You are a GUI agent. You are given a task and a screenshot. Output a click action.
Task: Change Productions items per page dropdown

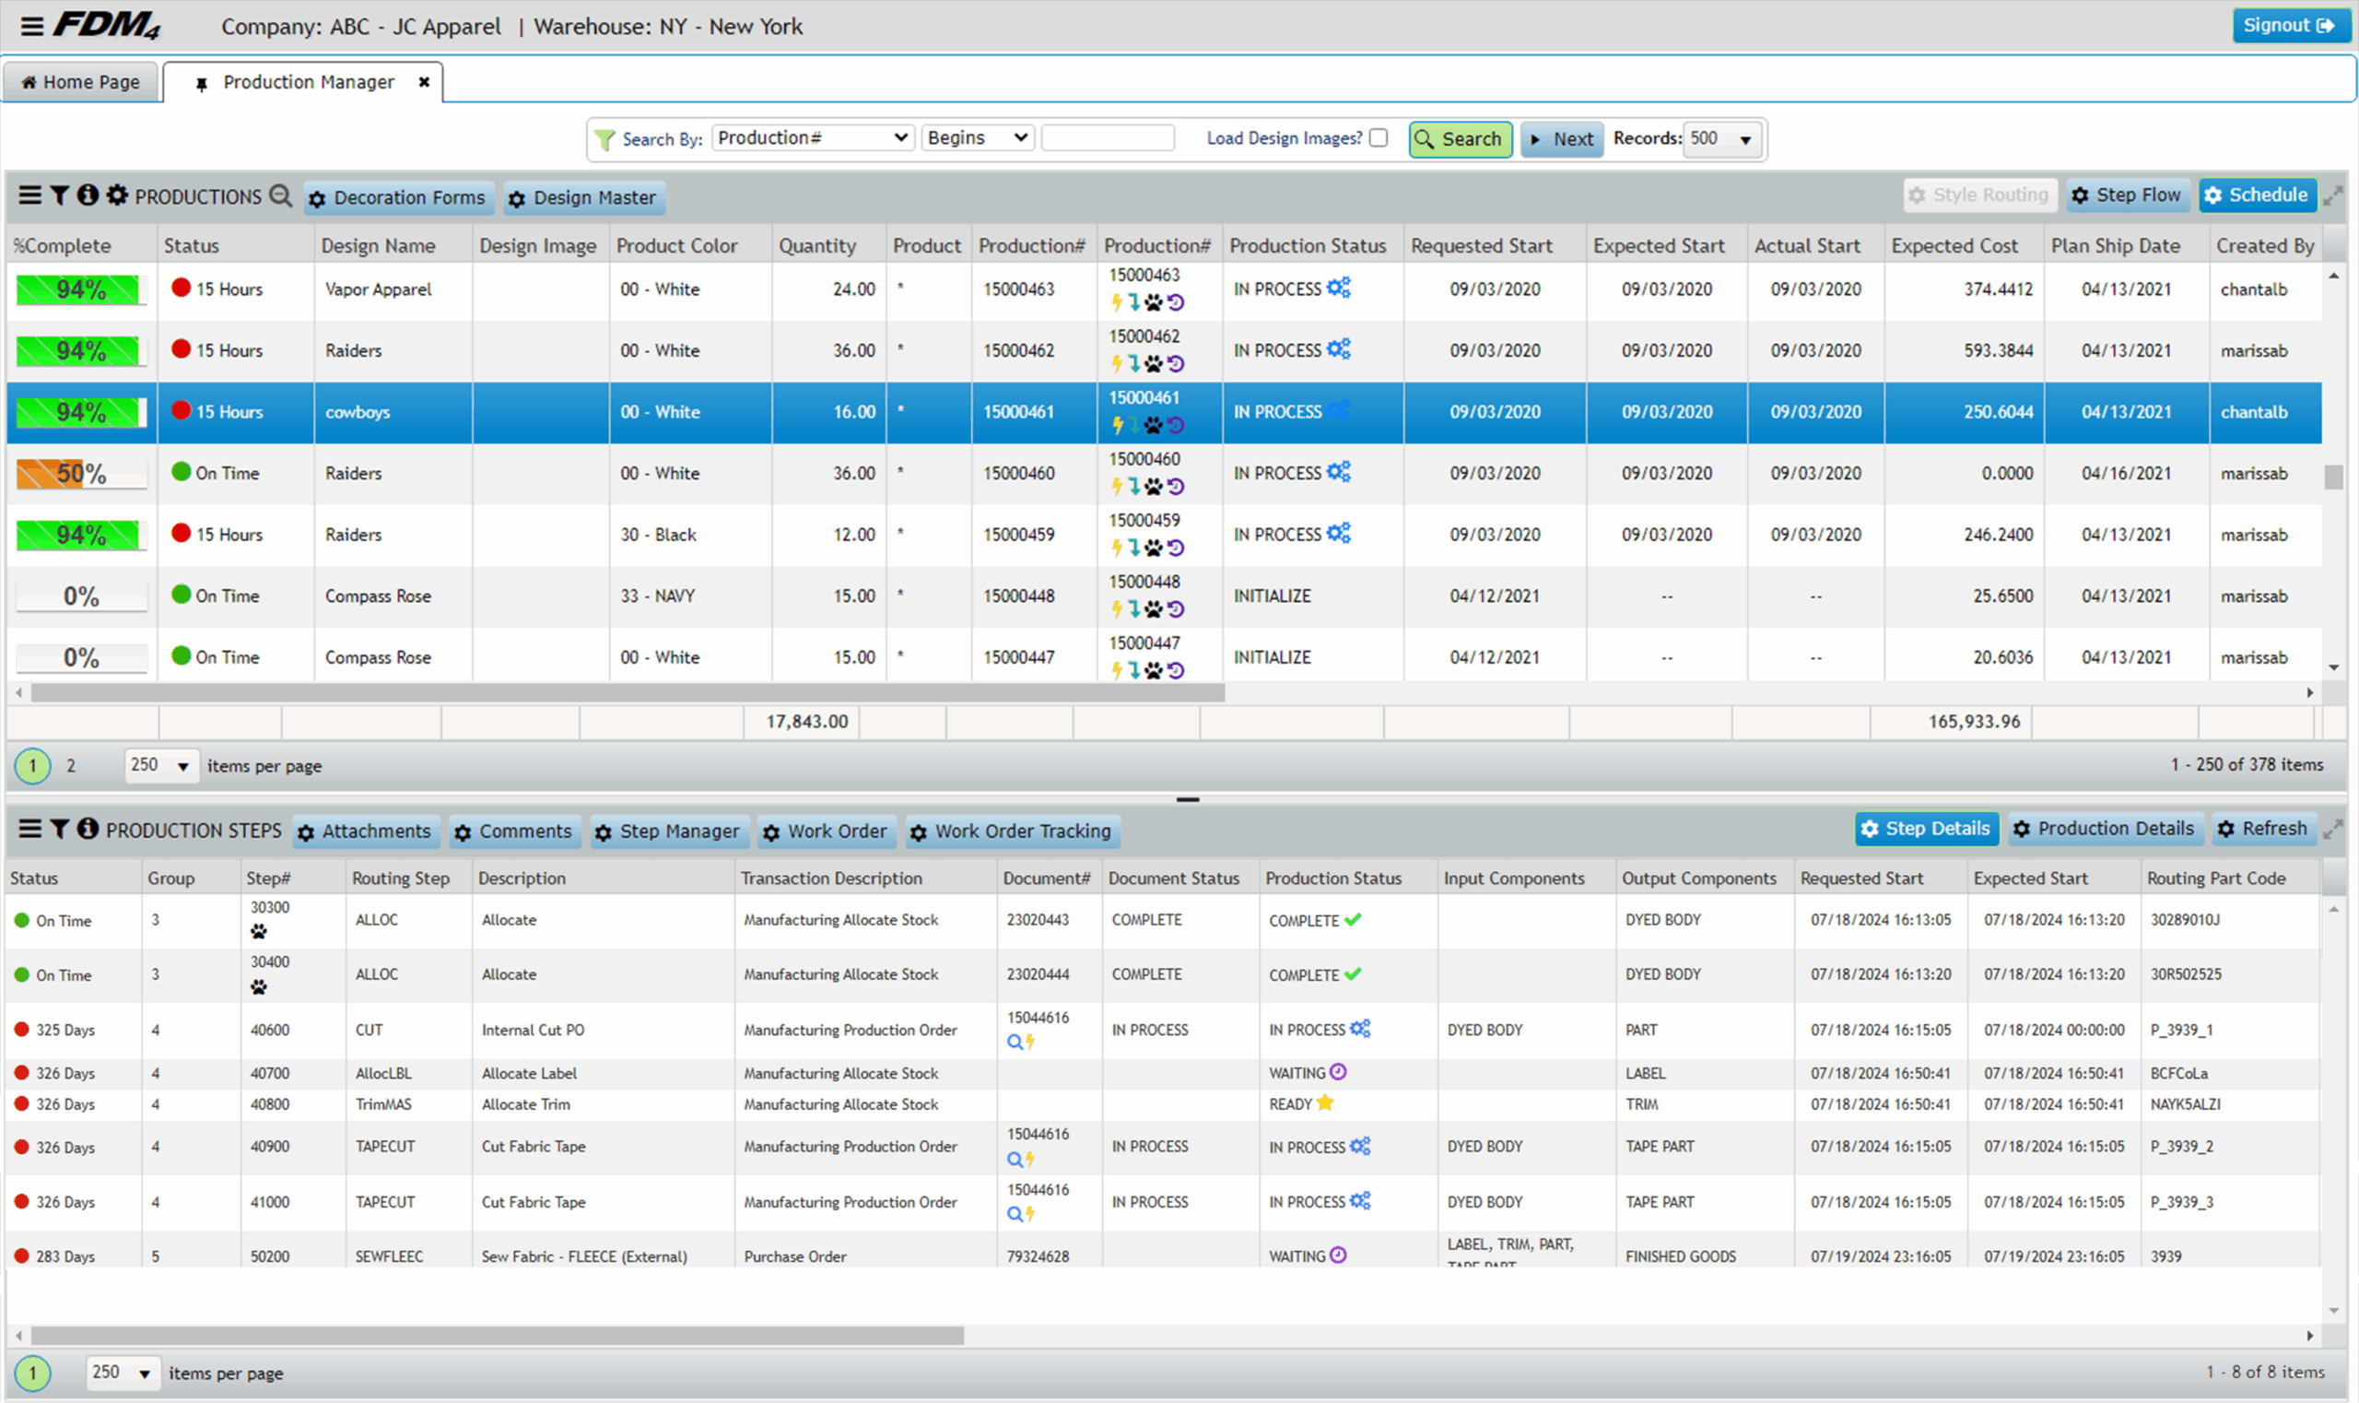[160, 765]
